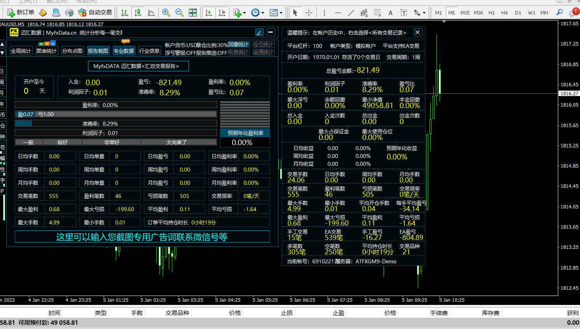Click the 准确率: 8.29% progress bar
The image size is (580, 329).
(116, 124)
